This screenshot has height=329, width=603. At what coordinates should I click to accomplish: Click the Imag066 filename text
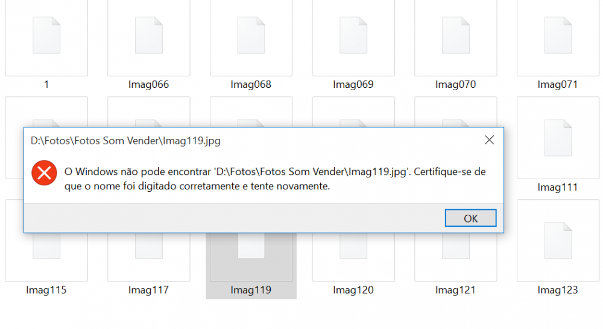click(x=148, y=85)
